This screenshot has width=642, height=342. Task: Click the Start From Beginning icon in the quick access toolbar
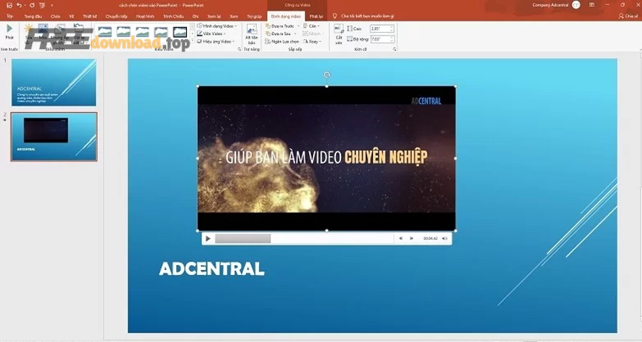(x=42, y=5)
